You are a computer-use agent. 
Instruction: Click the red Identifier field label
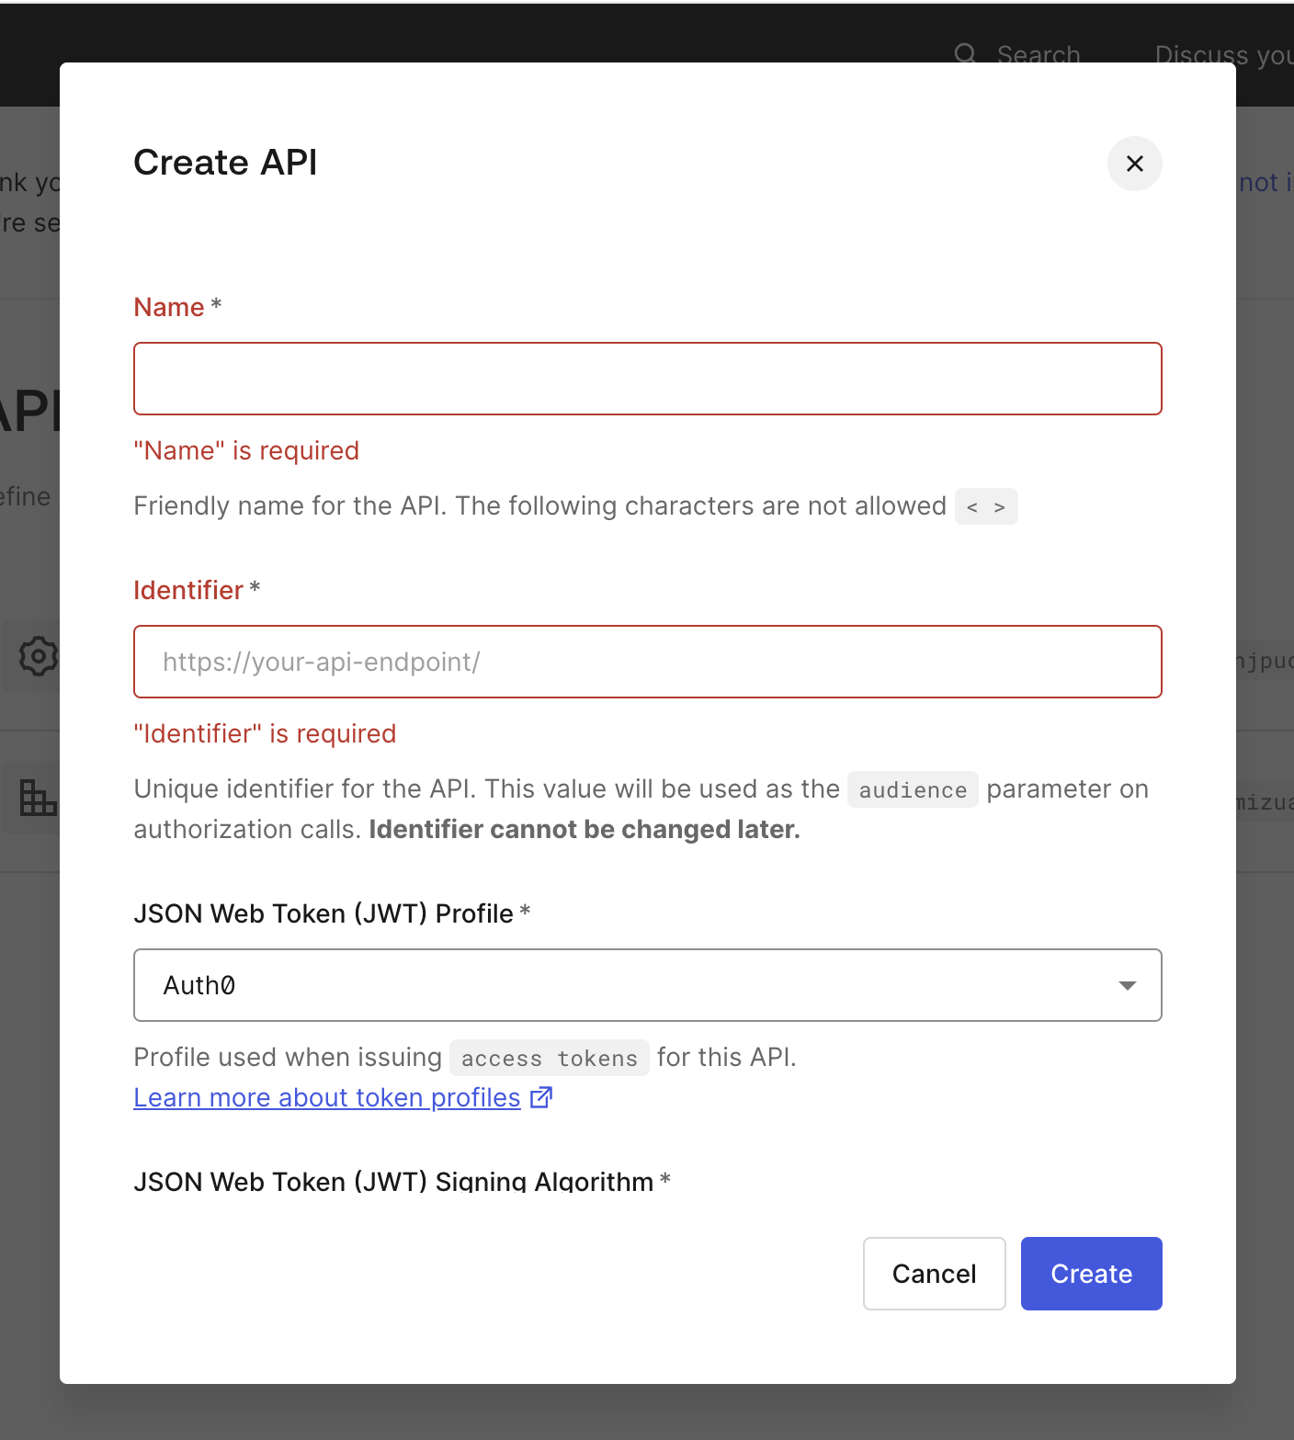[x=188, y=590]
